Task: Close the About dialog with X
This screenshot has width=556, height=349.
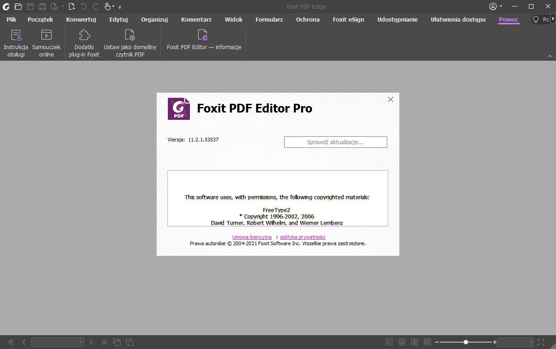Action: click(390, 99)
